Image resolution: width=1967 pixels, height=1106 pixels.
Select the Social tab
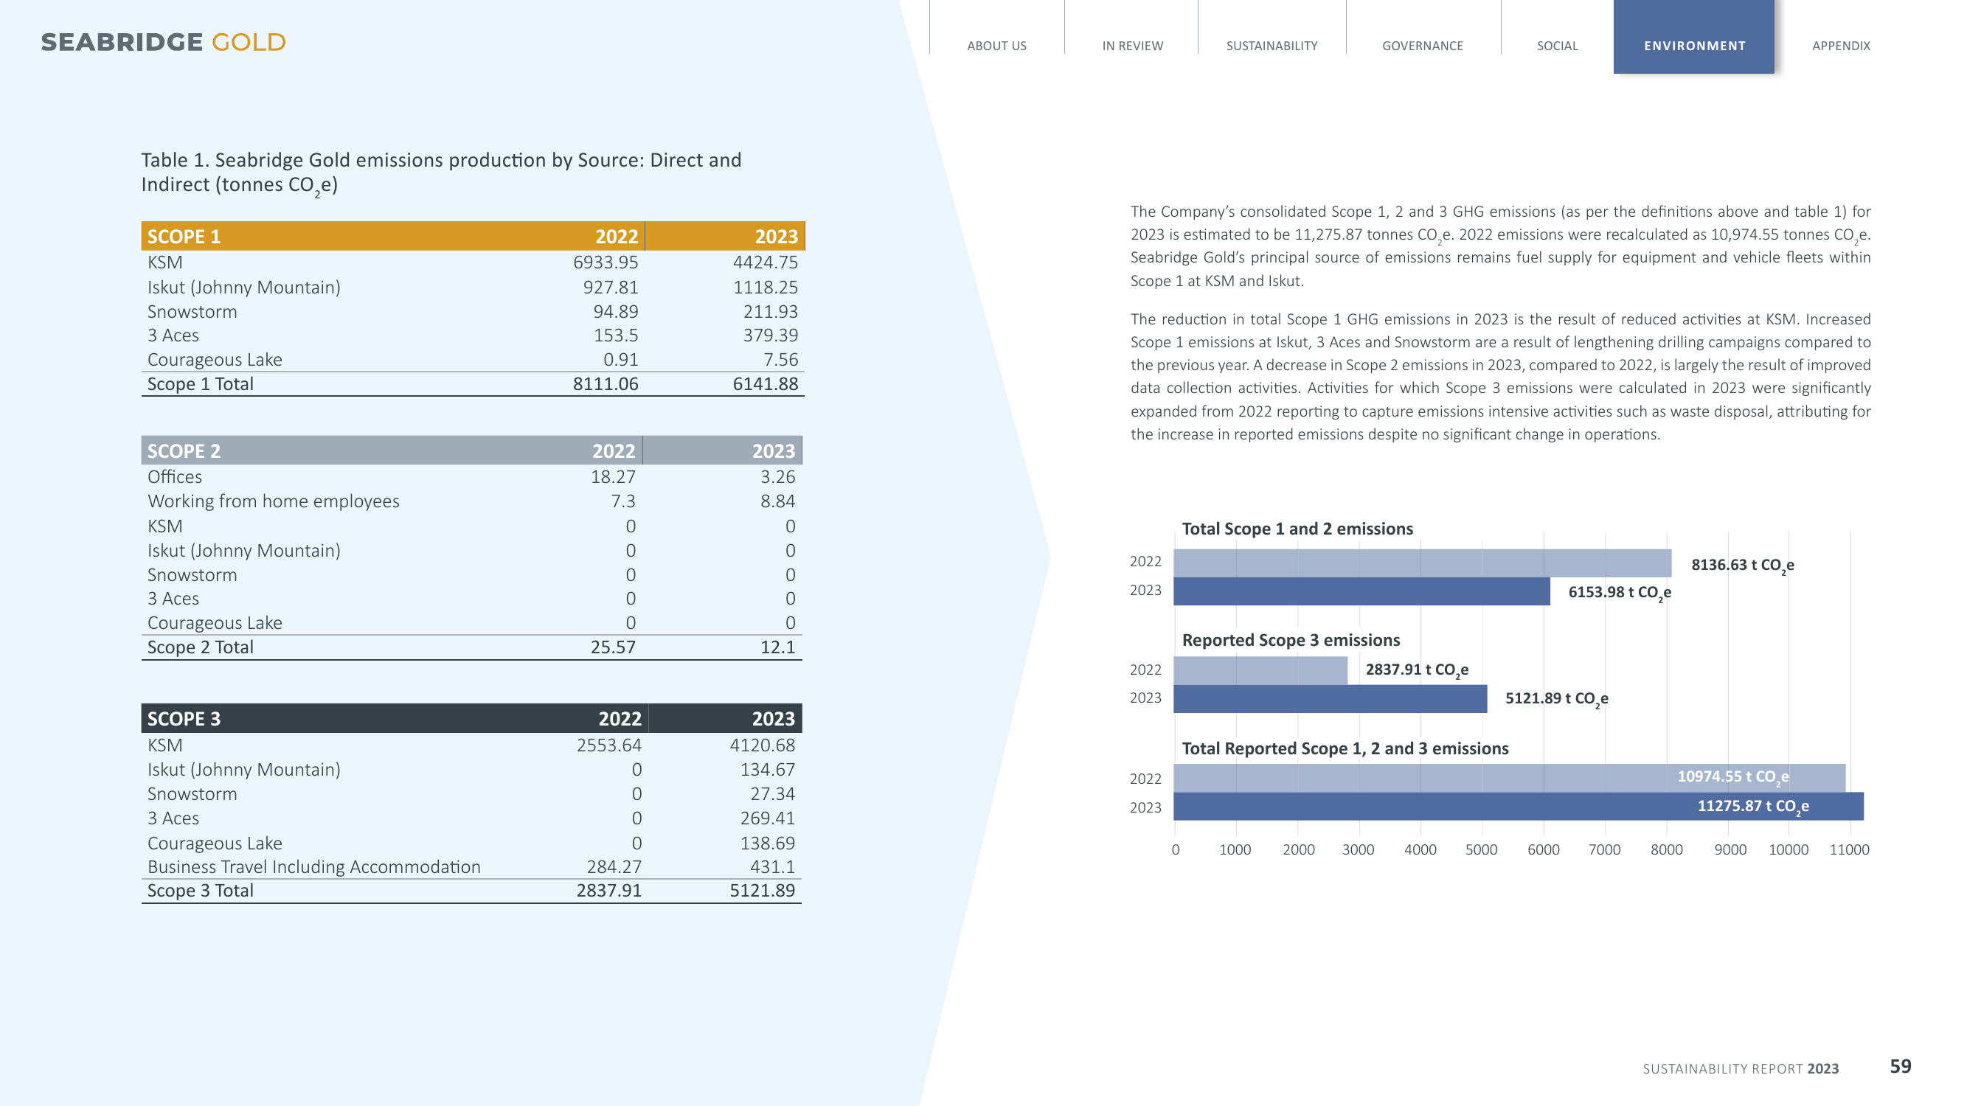tap(1557, 46)
